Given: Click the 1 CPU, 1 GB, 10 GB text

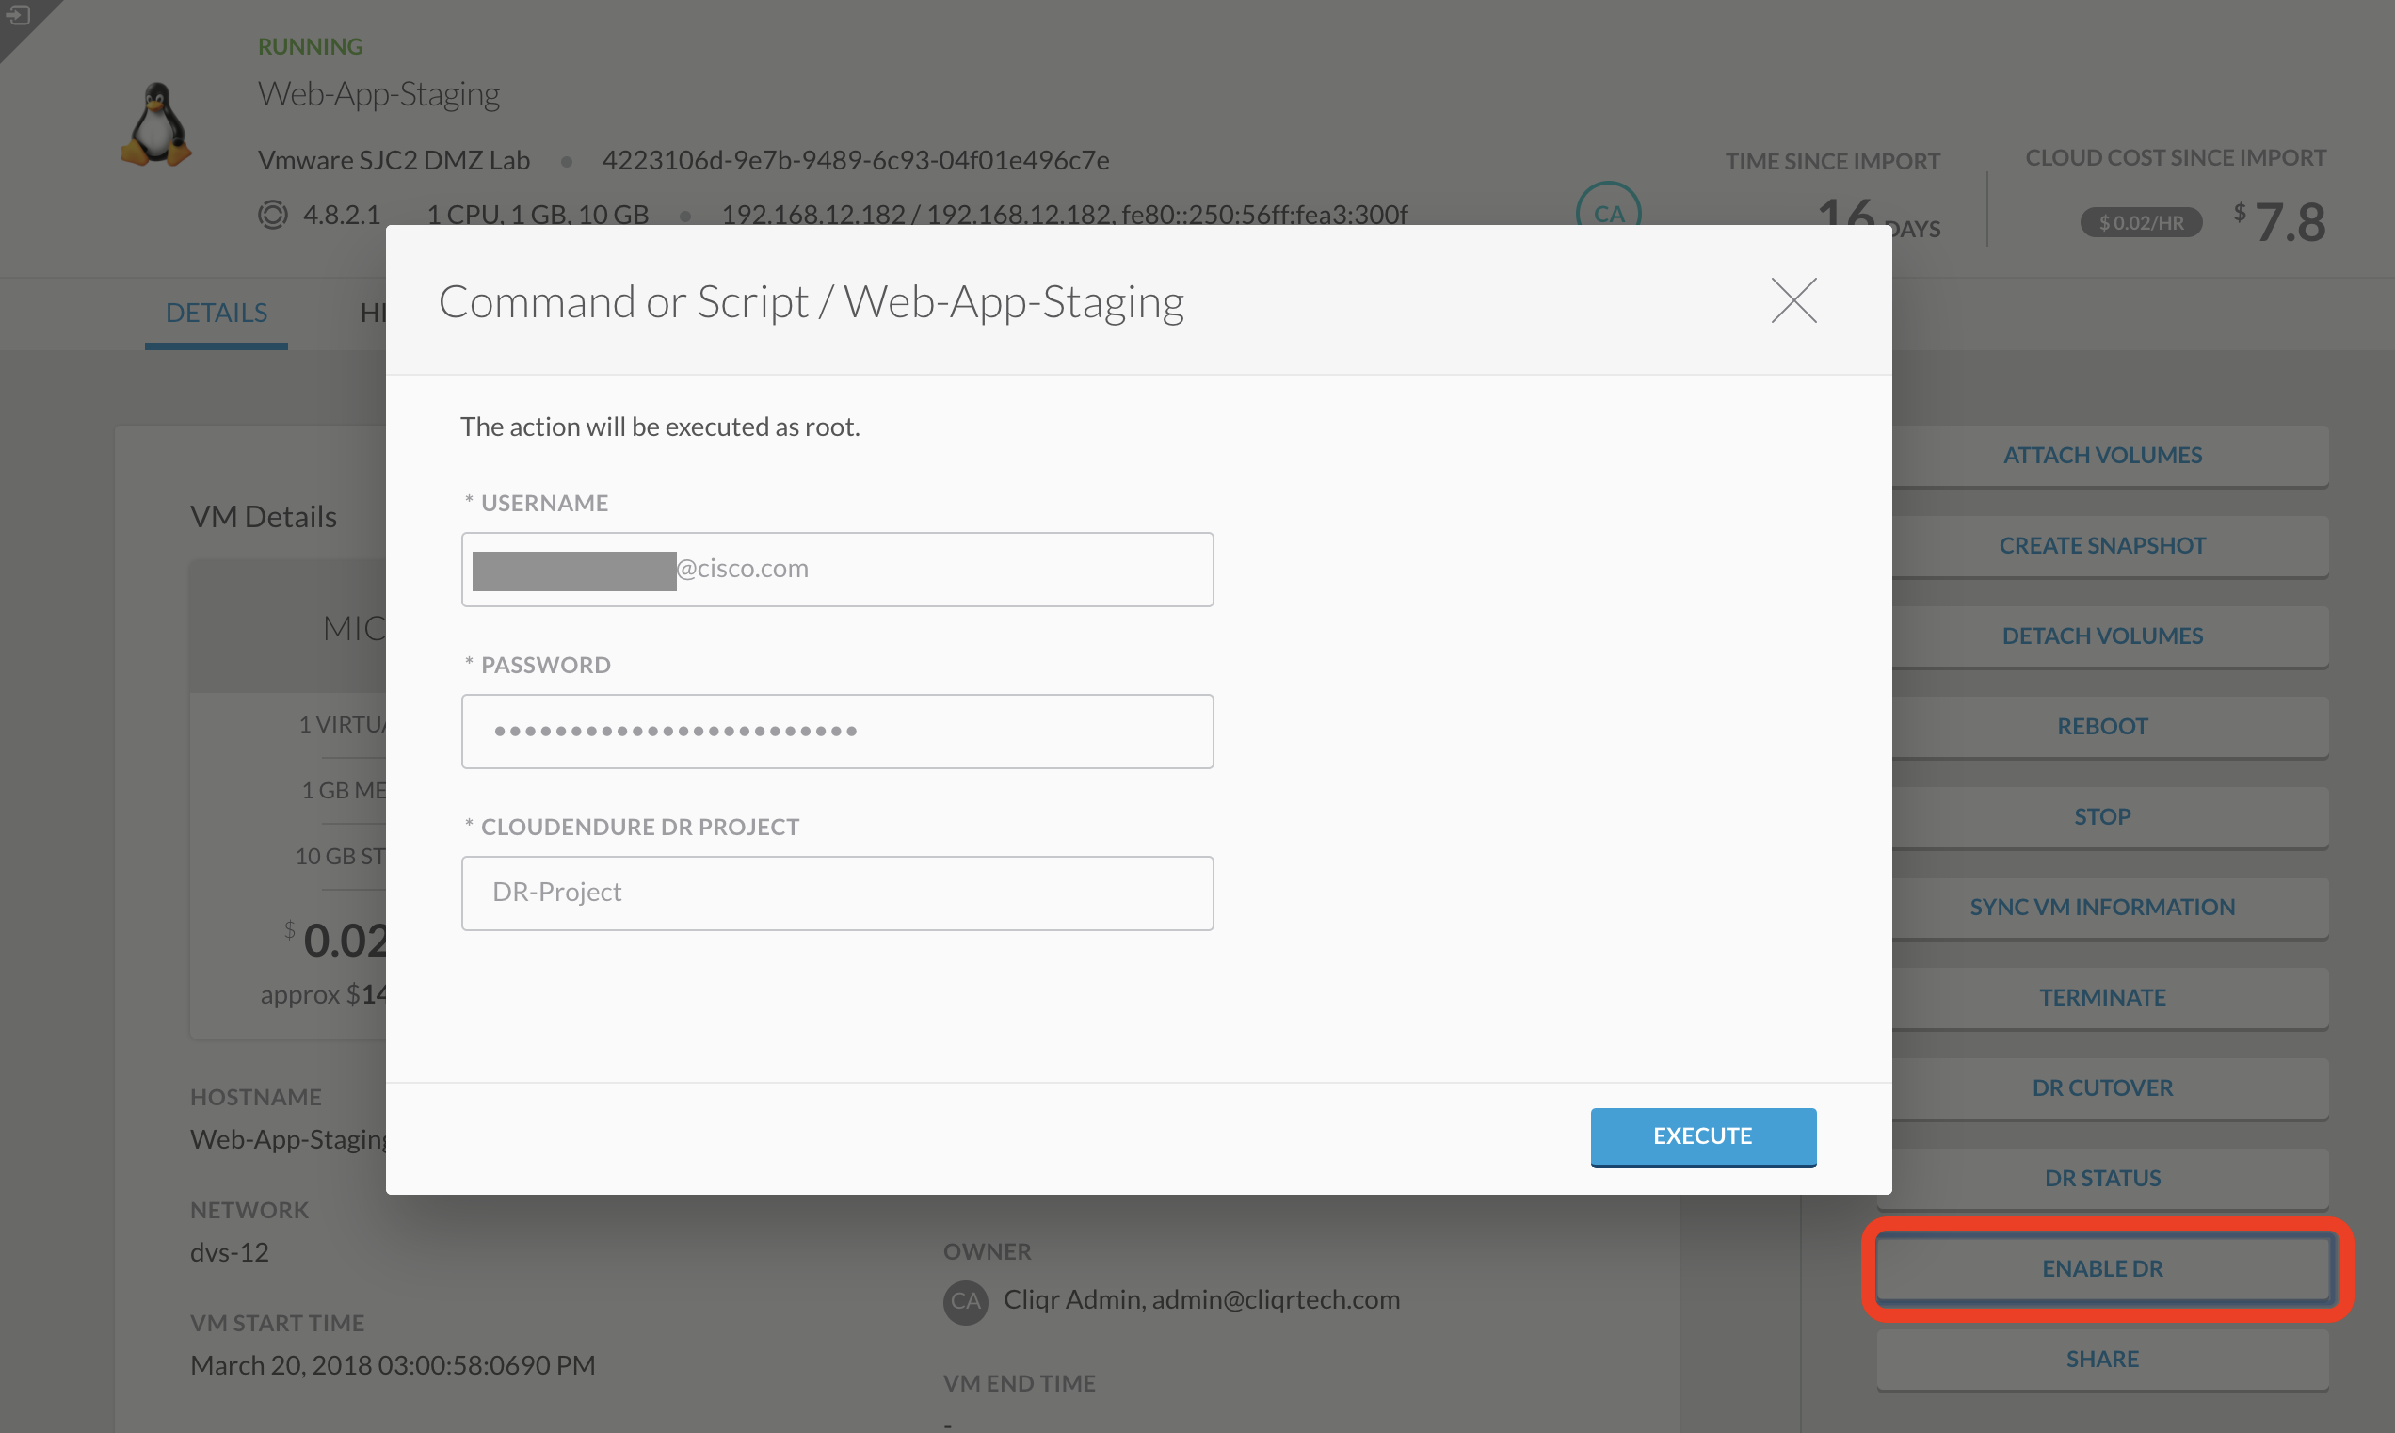Looking at the screenshot, I should pos(538,215).
